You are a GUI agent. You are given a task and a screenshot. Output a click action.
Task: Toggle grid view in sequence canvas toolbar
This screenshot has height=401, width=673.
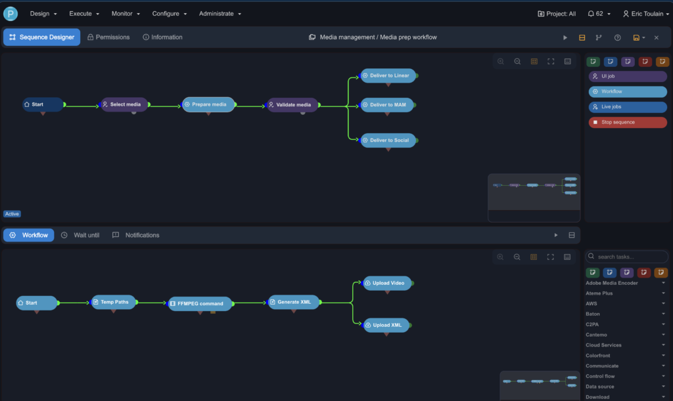(x=534, y=62)
